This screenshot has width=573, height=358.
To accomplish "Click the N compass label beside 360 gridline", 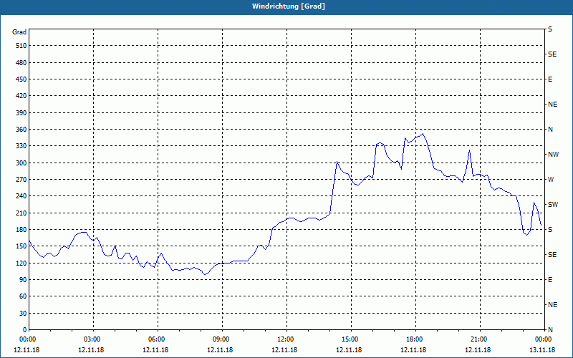I will (x=550, y=130).
